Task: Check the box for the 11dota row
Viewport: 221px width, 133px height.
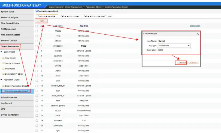Action: (x=37, y=31)
